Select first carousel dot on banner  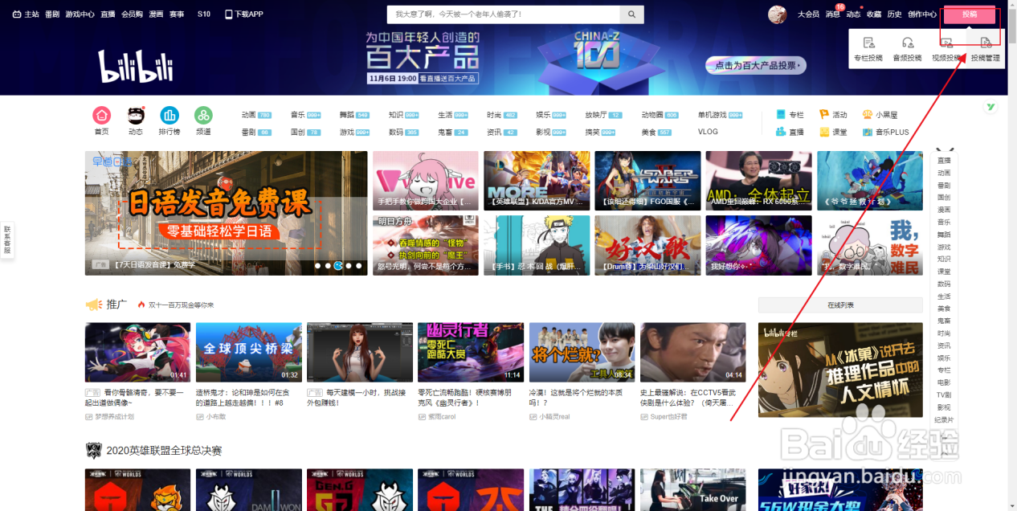click(317, 265)
